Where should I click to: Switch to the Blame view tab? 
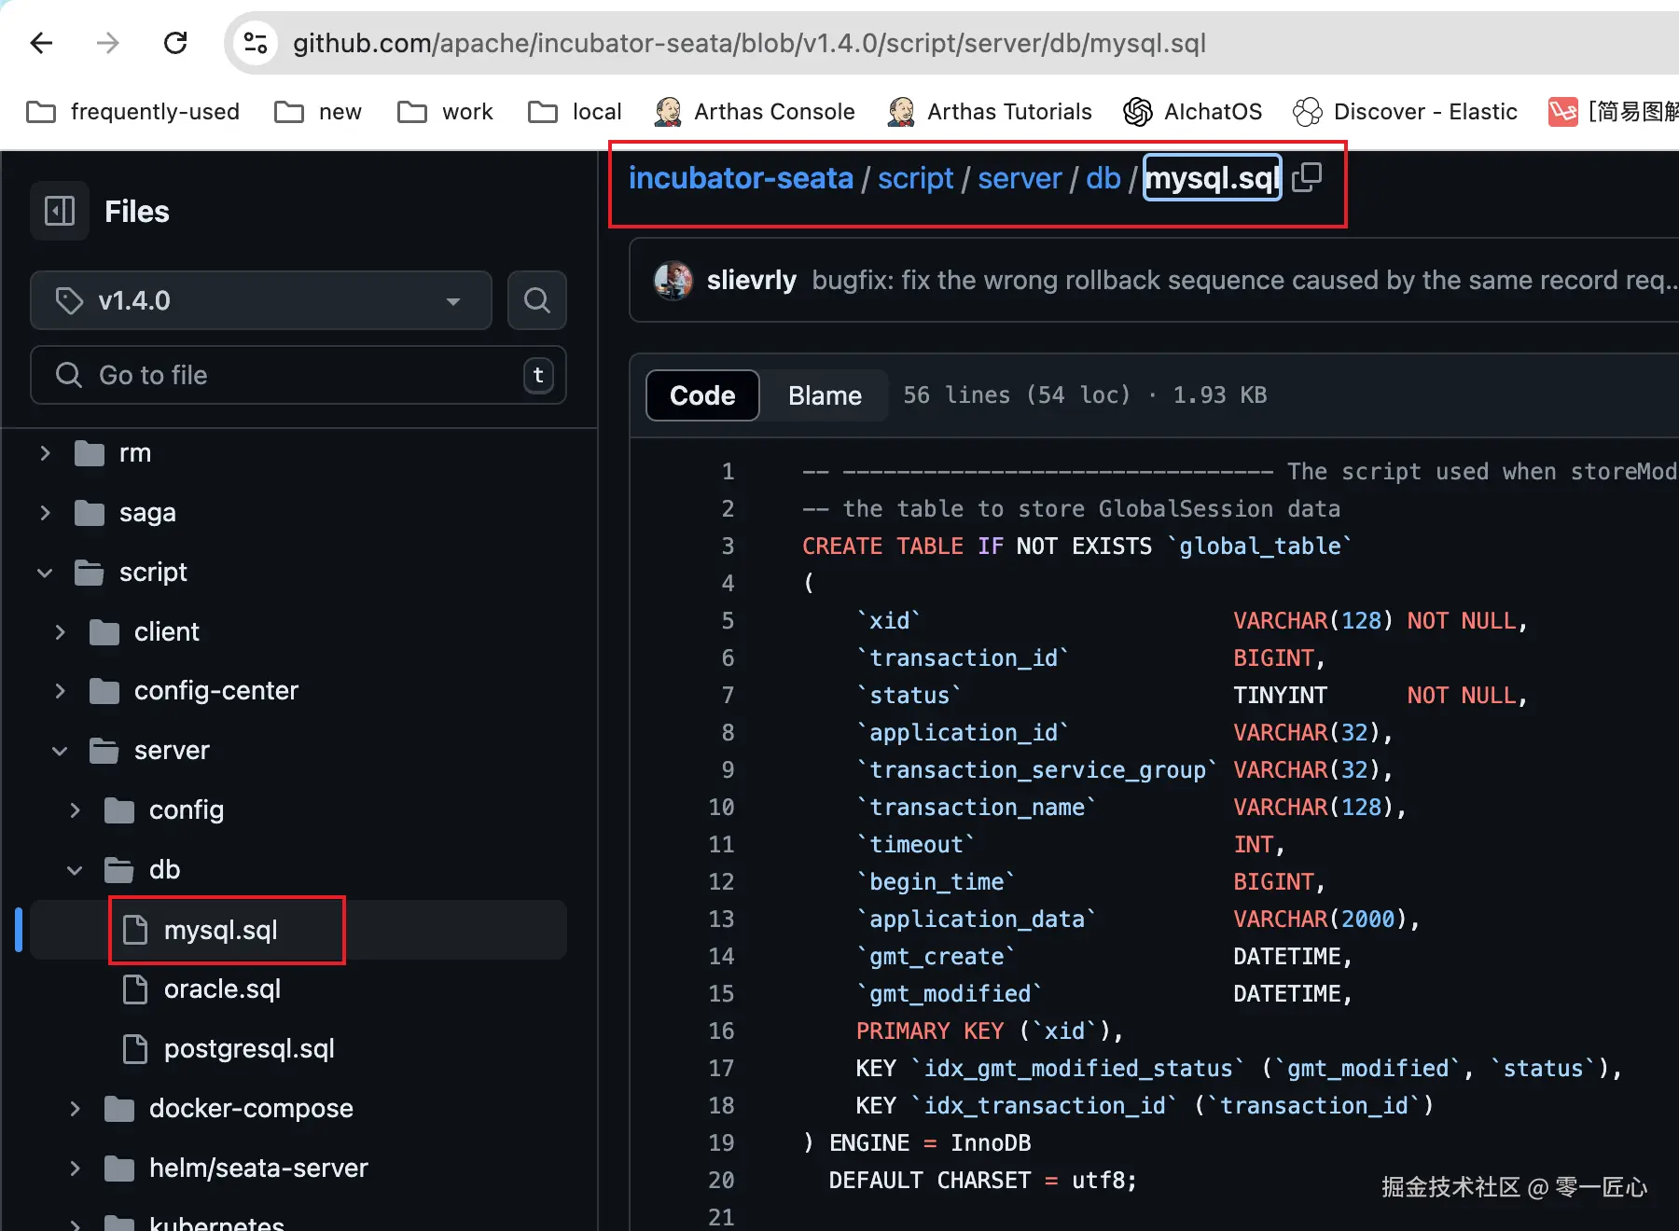pyautogui.click(x=825, y=395)
